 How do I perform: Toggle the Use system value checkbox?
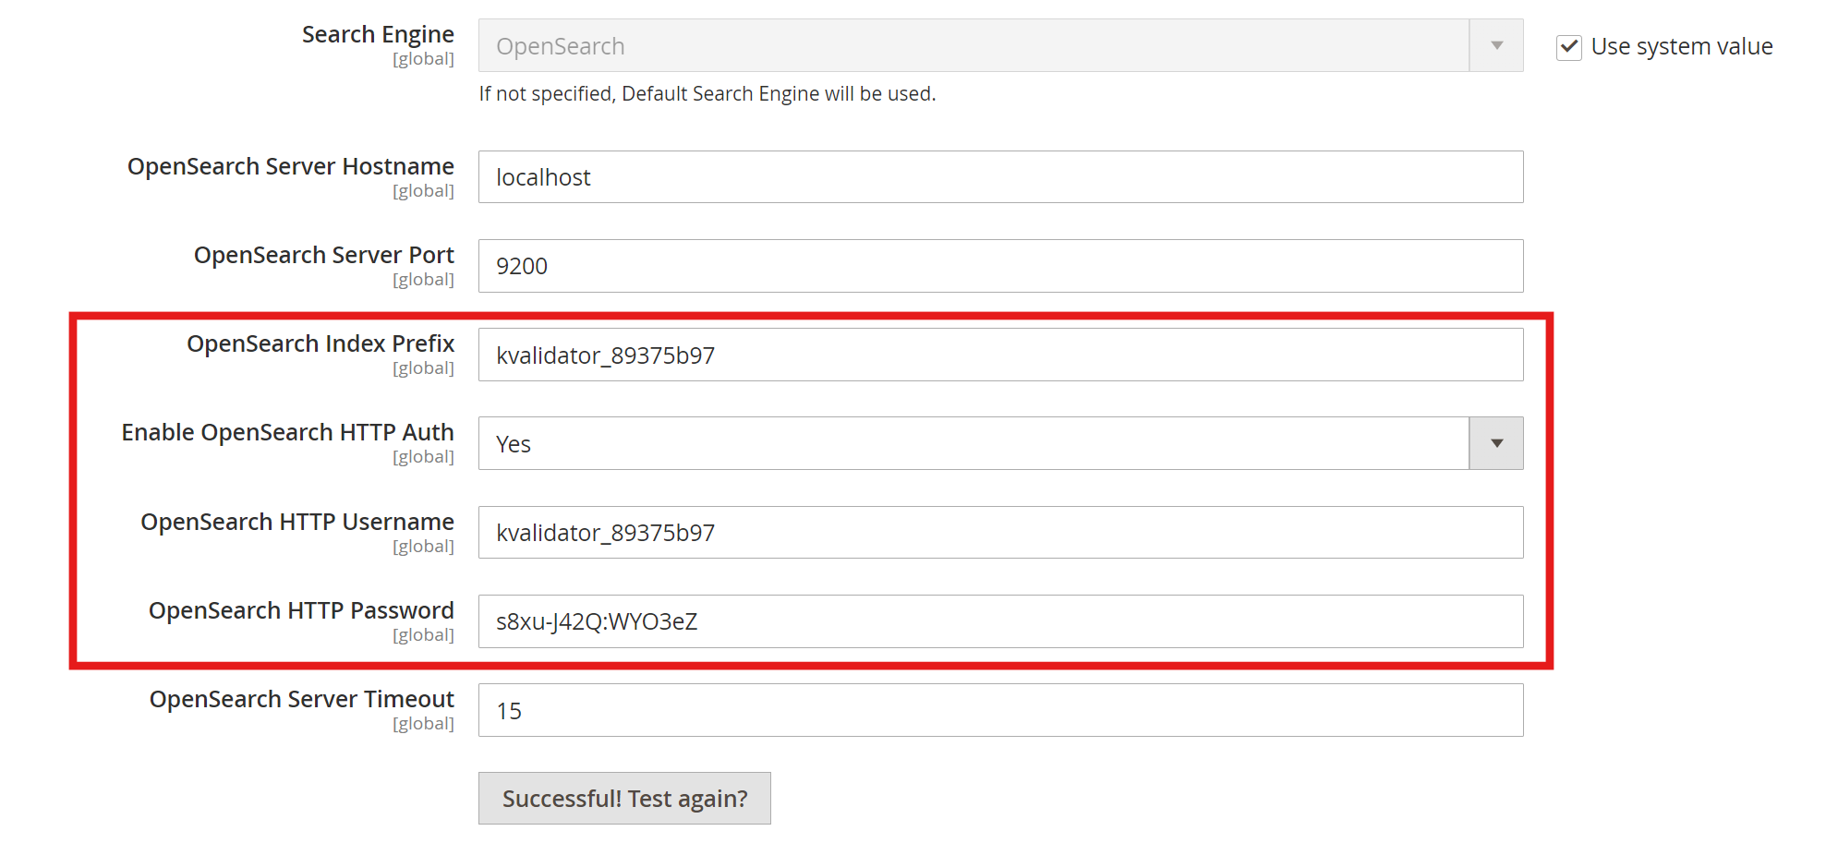(x=1568, y=47)
